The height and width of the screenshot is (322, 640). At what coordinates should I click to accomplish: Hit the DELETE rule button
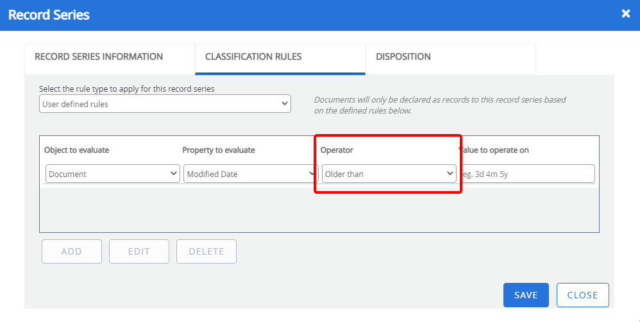click(206, 251)
